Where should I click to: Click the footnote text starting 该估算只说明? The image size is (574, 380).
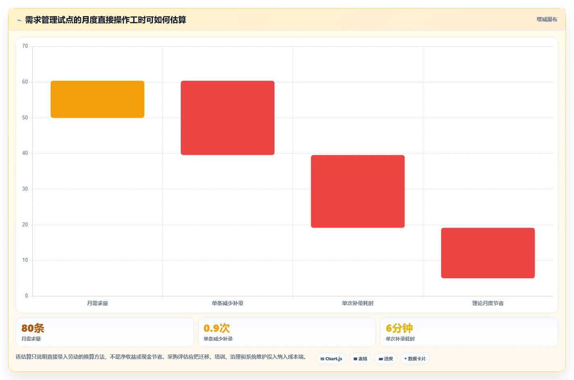pos(162,357)
